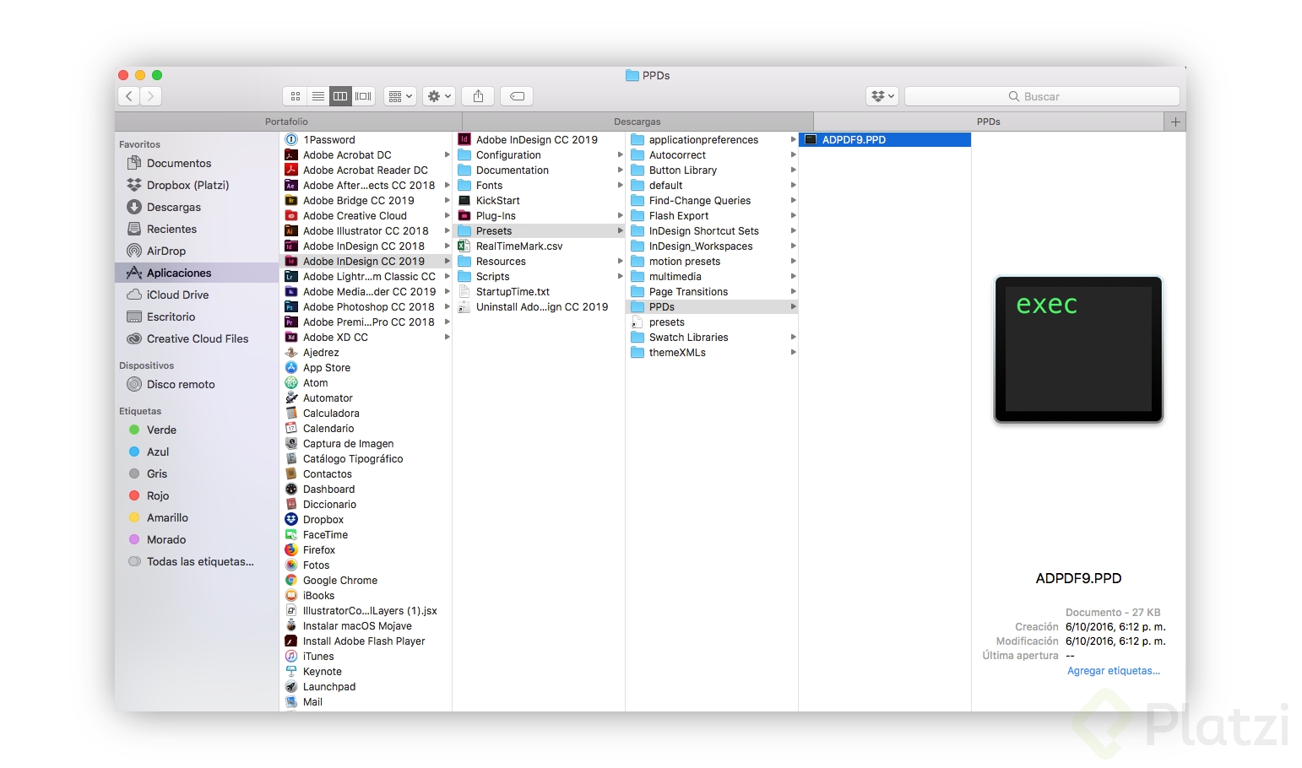Switch to the Descargas tab
The height and width of the screenshot is (768, 1302).
[637, 122]
